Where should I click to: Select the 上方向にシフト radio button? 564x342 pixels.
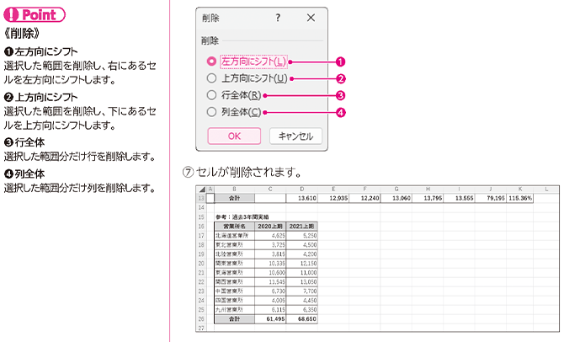pyautogui.click(x=211, y=78)
